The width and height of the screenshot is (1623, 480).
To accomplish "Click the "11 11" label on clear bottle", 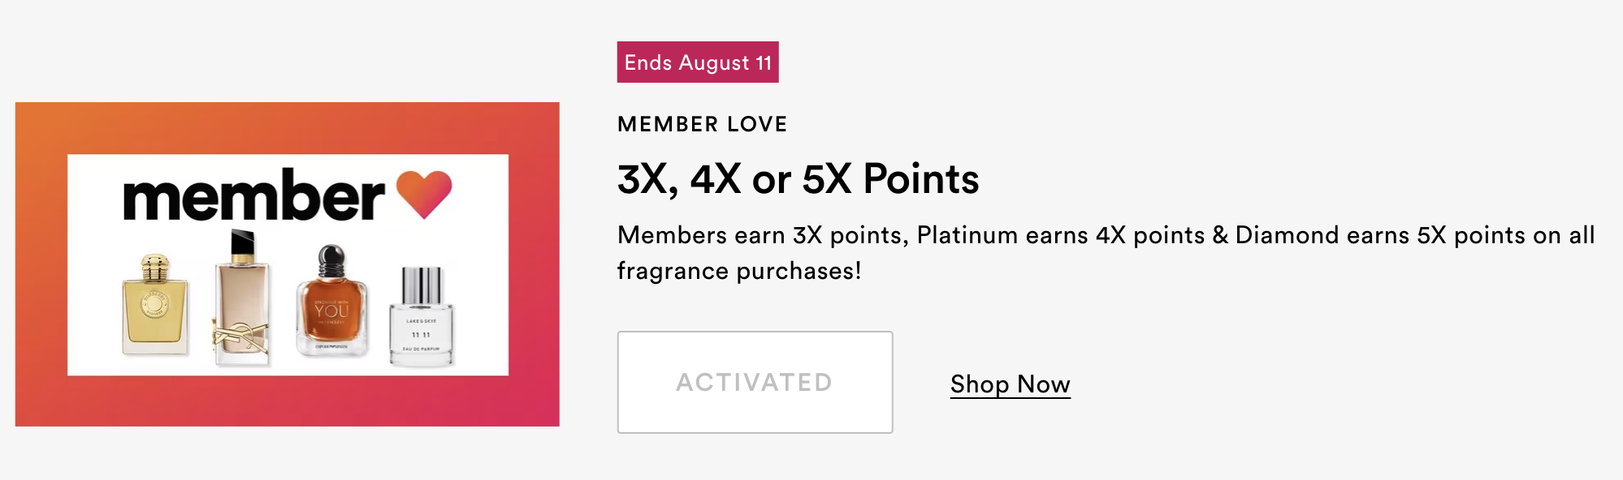I will point(421,335).
